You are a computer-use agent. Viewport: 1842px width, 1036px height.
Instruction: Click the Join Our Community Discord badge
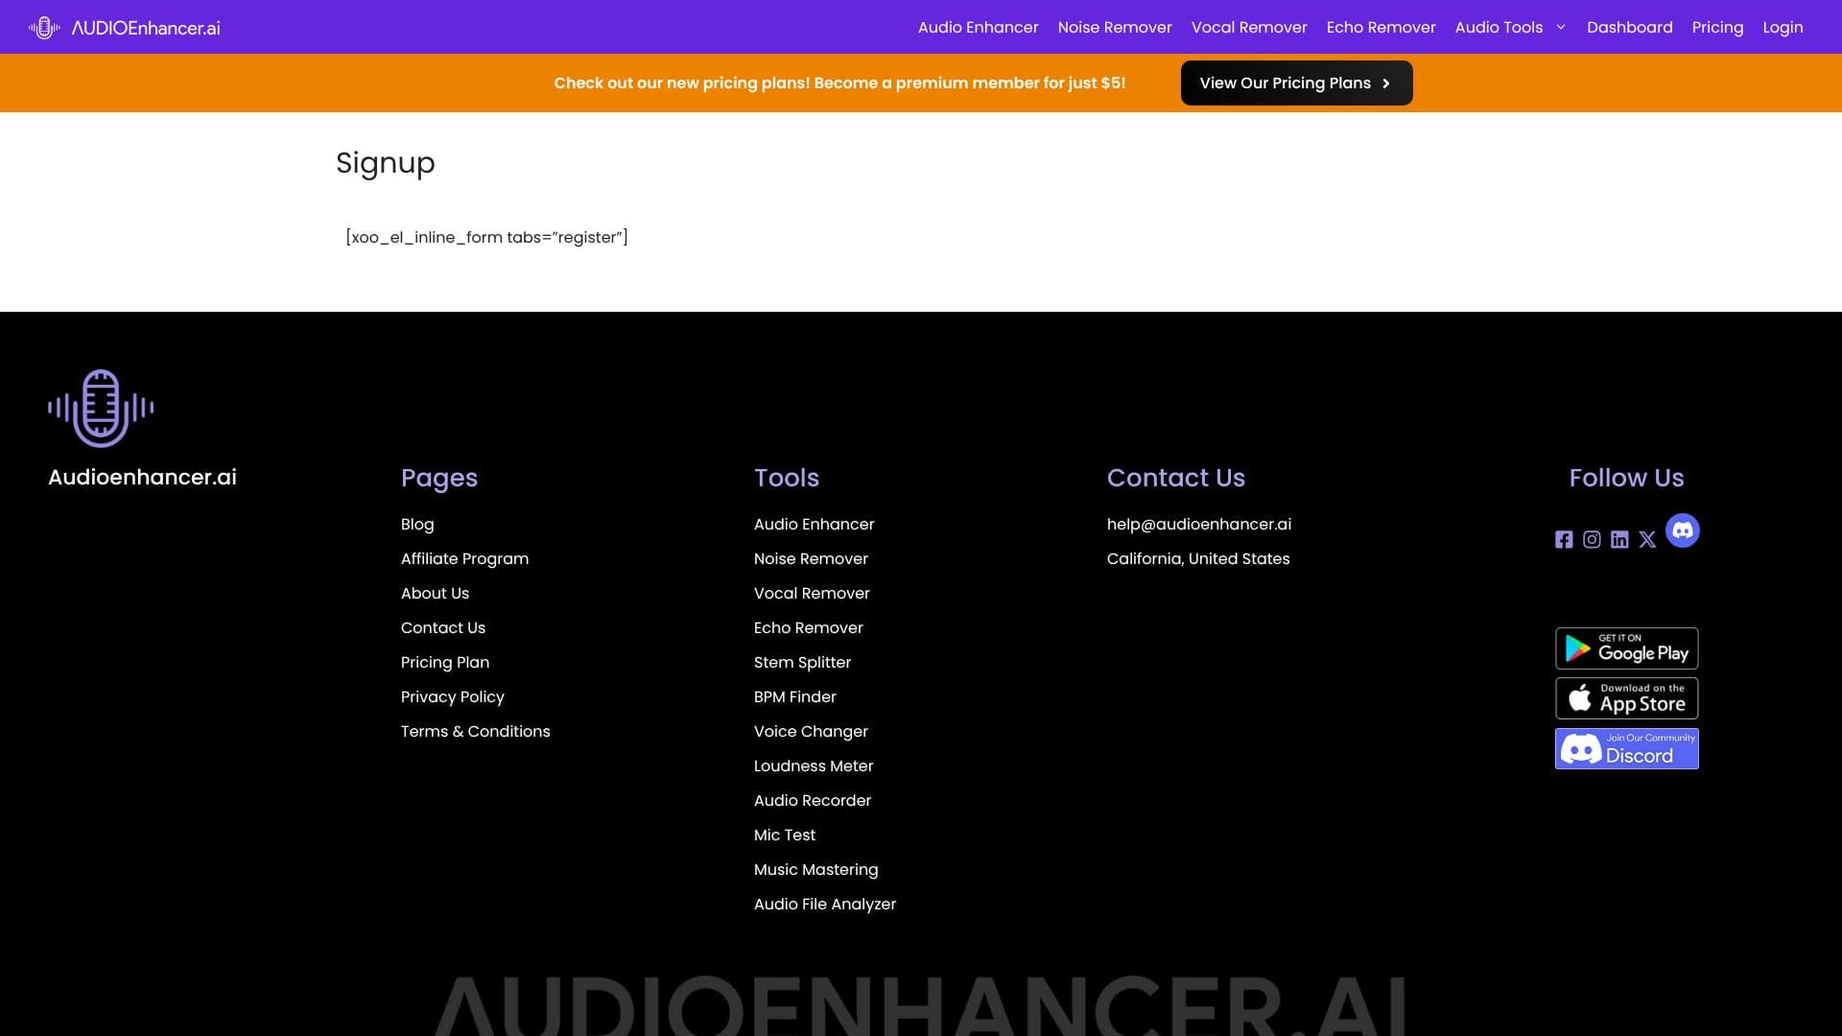[1626, 748]
